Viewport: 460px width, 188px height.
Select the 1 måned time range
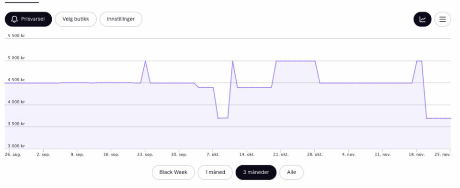(215, 172)
